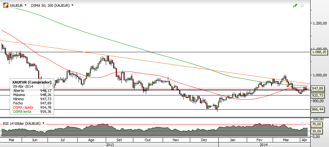Click the XAUEUR gold bar instrument icon
This screenshot has width=329, height=147.
point(6,5)
